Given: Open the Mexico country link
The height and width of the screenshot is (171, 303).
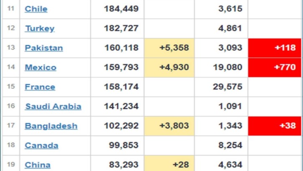Looking at the screenshot, I should [41, 67].
